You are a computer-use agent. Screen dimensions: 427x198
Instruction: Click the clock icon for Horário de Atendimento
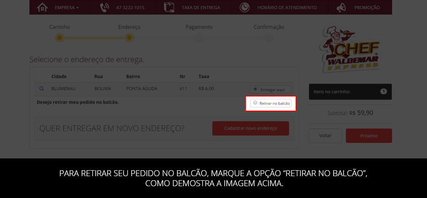[x=245, y=7]
